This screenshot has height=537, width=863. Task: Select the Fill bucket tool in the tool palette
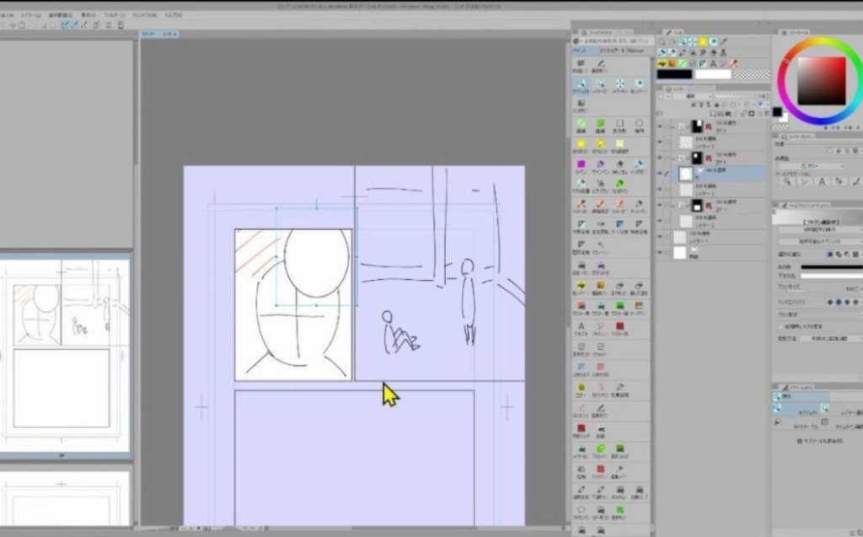click(662, 64)
